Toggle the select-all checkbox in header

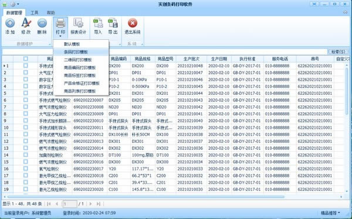click(x=26, y=59)
